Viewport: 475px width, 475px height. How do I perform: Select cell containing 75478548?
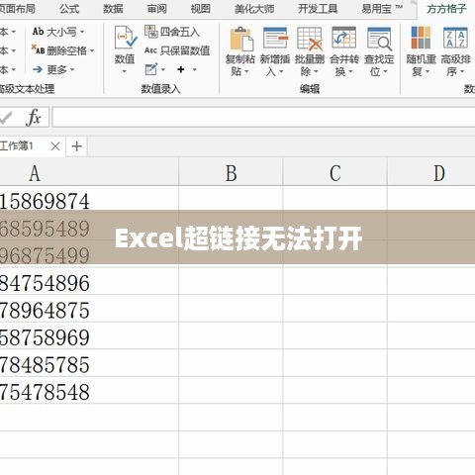(89, 391)
